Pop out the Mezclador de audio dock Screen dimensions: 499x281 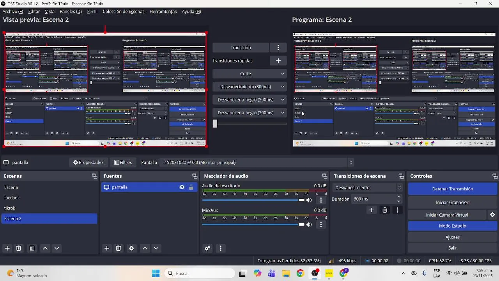[x=324, y=176]
